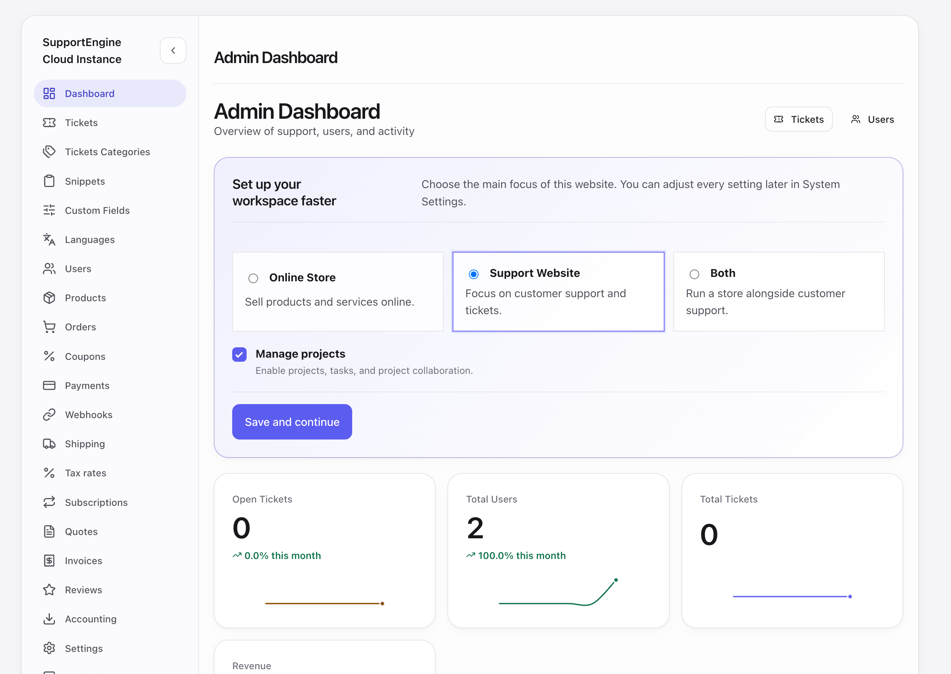The height and width of the screenshot is (674, 951).
Task: Open Dashboard in the sidebar menu
Action: 110,93
